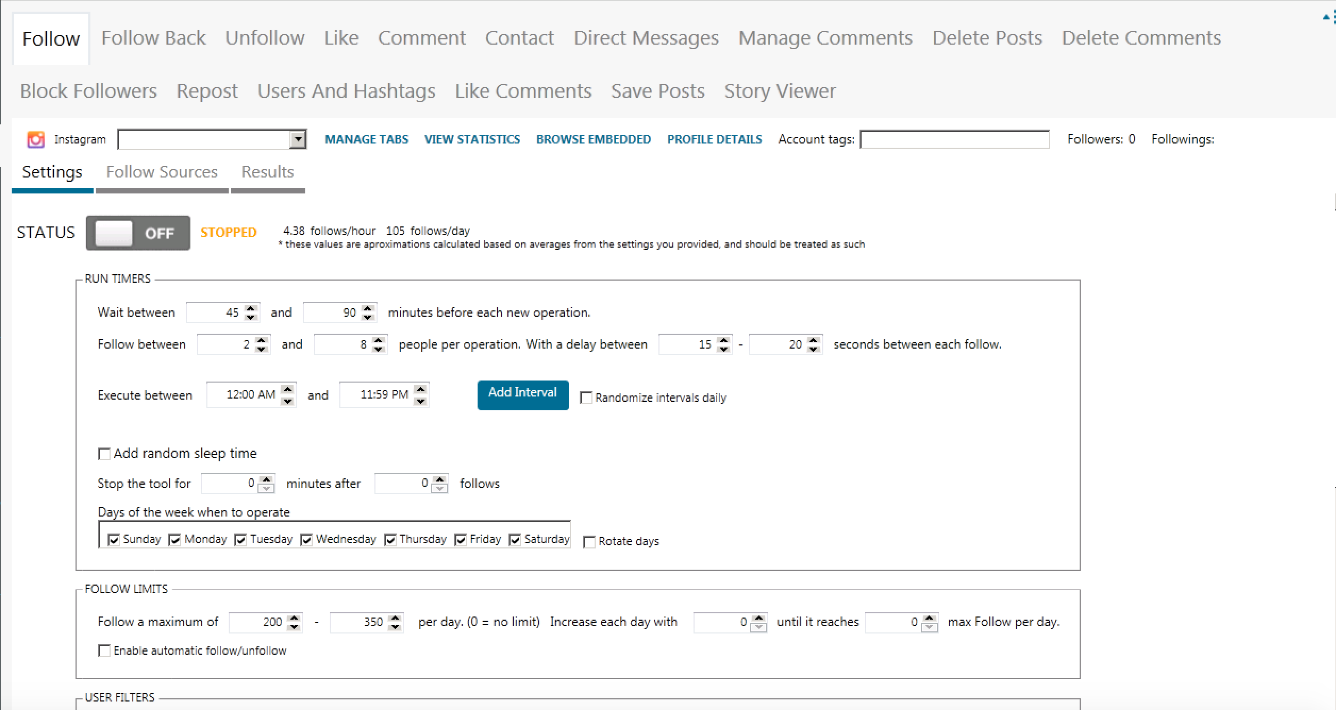The image size is (1336, 710).
Task: Open the Instagram account dropdown
Action: [x=298, y=140]
